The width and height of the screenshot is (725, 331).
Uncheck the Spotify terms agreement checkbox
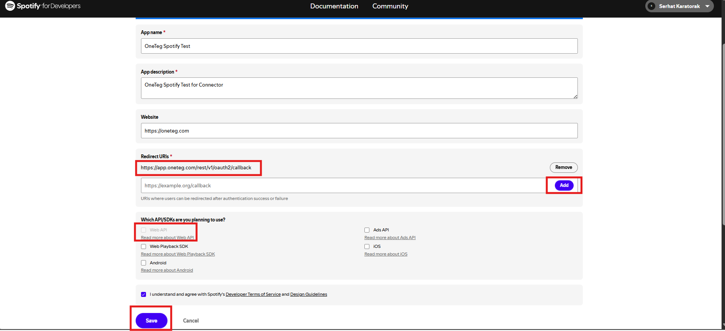[x=144, y=294]
